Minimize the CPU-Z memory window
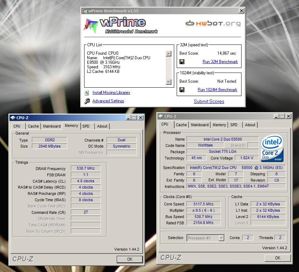 (x=129, y=118)
